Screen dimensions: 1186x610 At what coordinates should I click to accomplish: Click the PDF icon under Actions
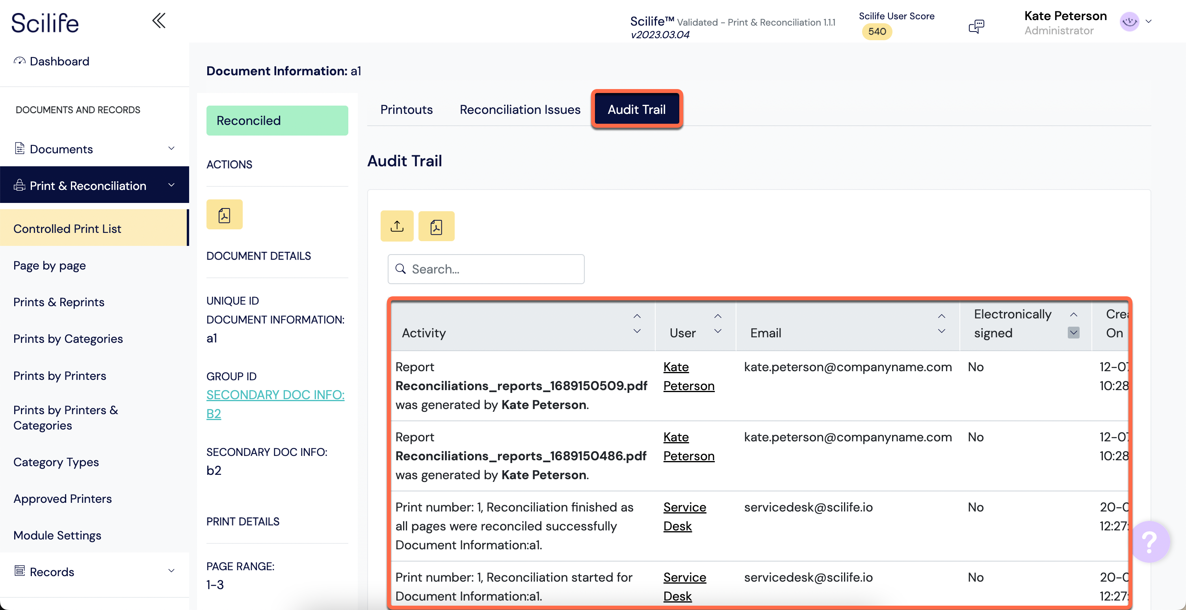224,214
